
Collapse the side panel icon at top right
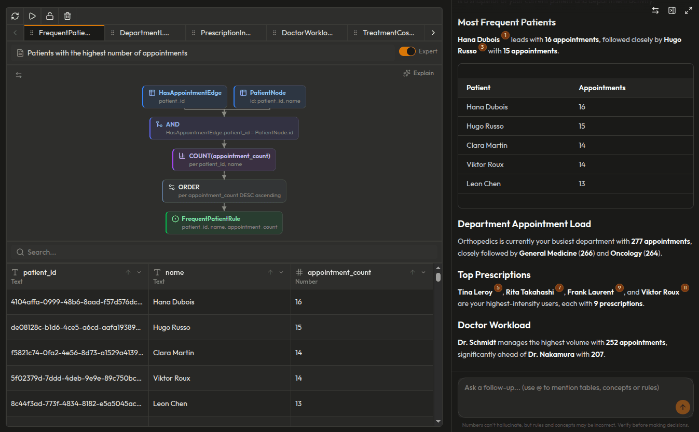click(x=672, y=10)
